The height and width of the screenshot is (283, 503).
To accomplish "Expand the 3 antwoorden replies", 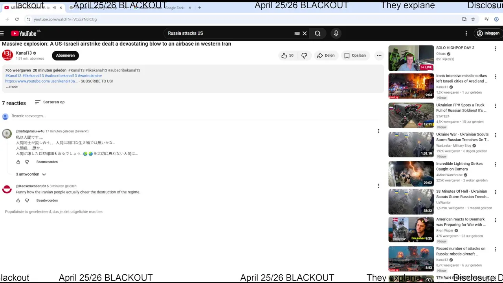I will pos(31,174).
